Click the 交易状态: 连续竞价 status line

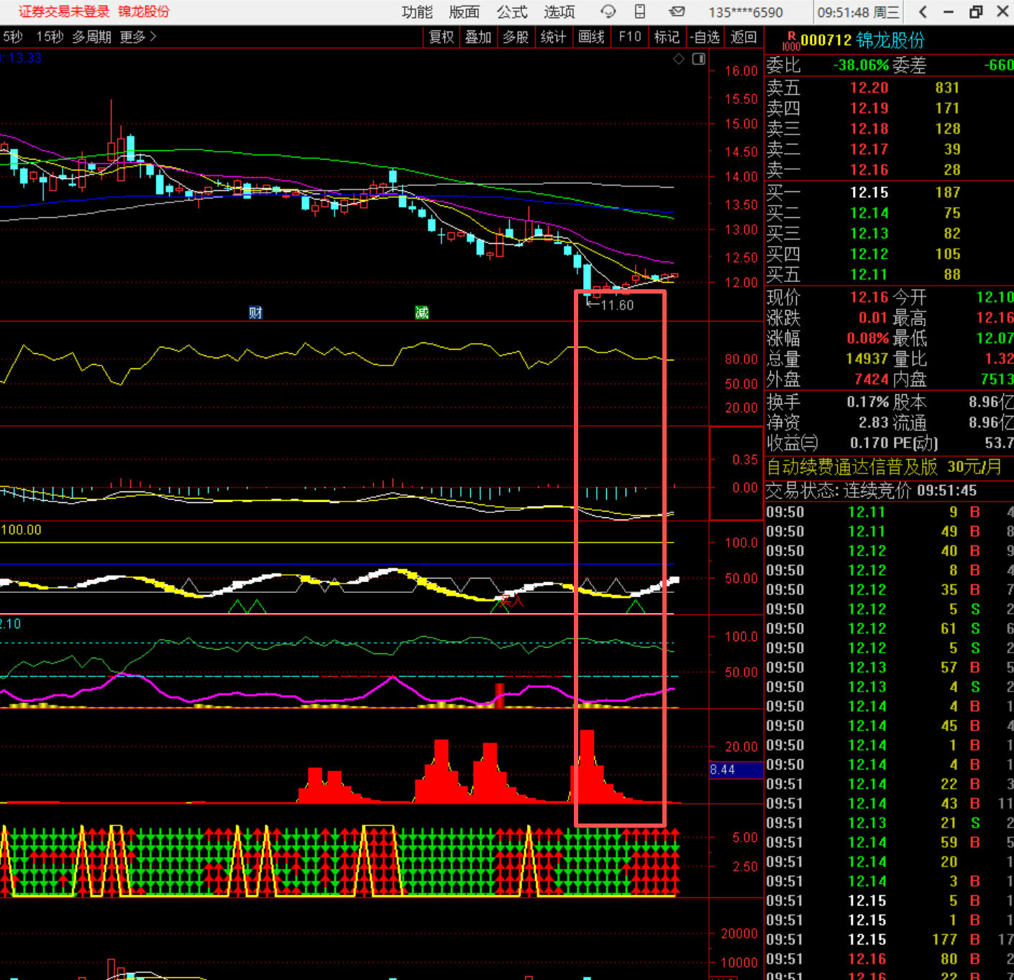(872, 491)
